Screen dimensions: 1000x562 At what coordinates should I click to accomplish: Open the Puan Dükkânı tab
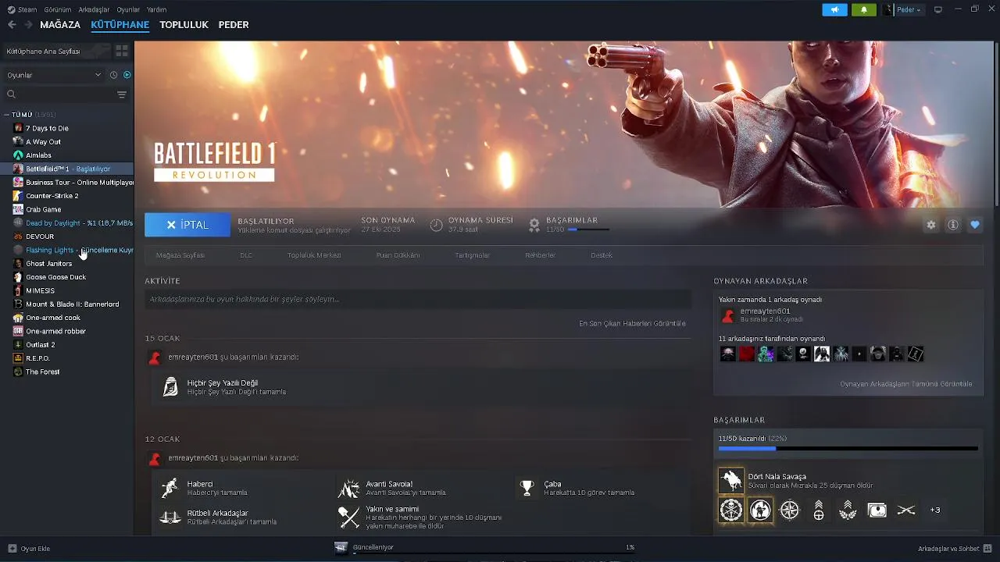tap(398, 255)
